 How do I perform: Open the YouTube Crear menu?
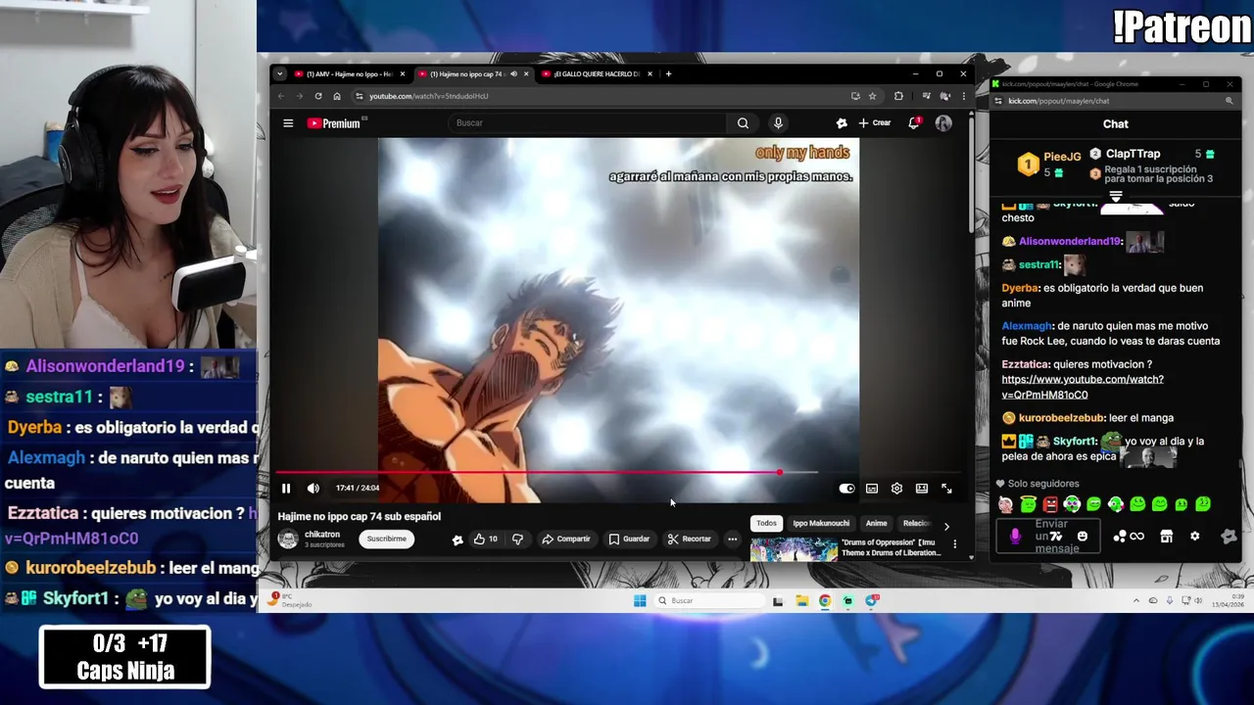[875, 122]
